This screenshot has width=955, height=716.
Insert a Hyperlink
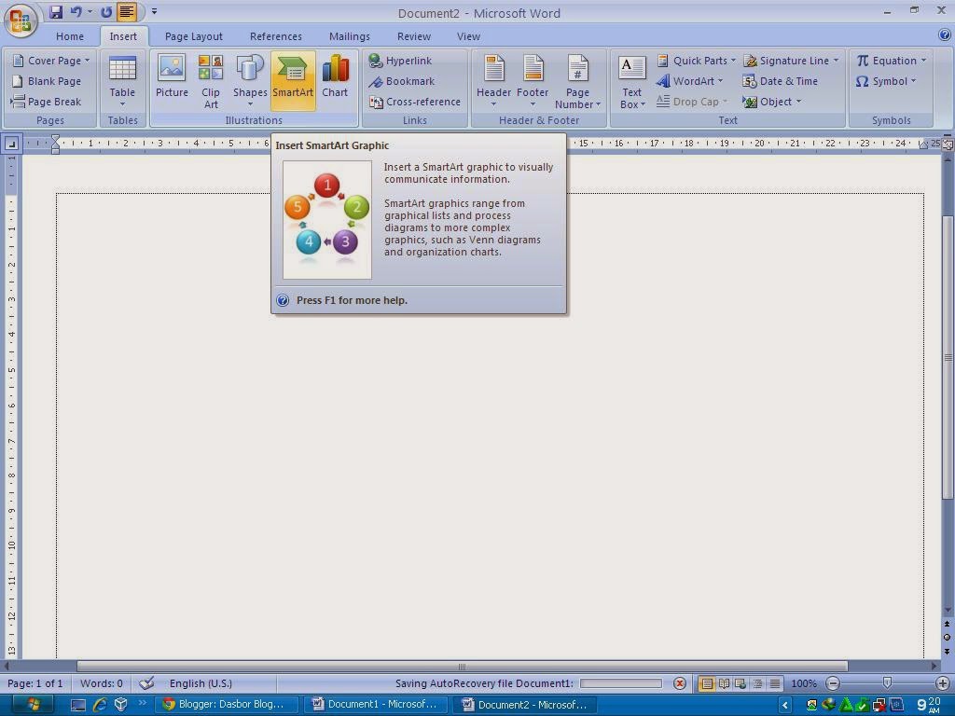tap(400, 61)
